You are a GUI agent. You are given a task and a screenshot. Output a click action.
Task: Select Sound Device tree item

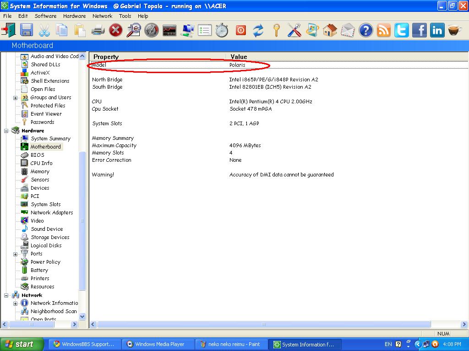tap(47, 229)
